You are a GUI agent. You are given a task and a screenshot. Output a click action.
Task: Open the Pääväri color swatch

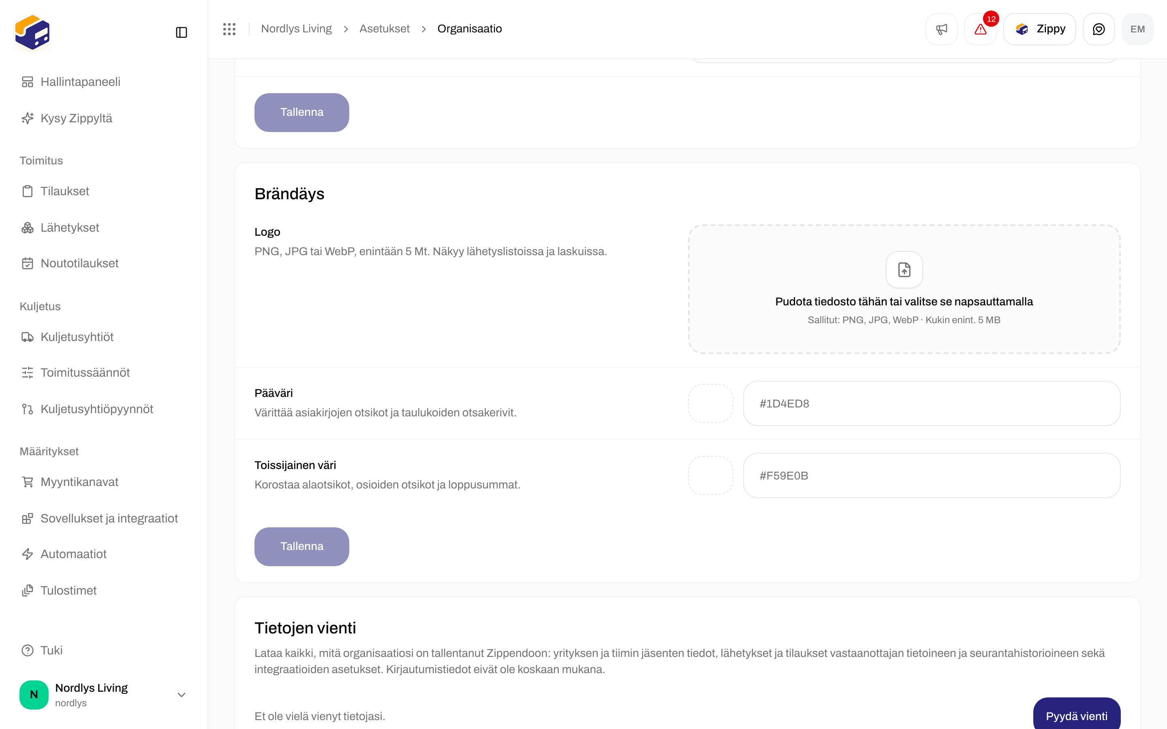(x=711, y=403)
